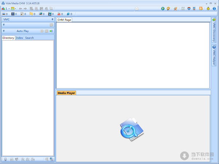The height and width of the screenshot is (164, 219).
Task: Click inside the CHM Page content area
Action: tap(133, 55)
